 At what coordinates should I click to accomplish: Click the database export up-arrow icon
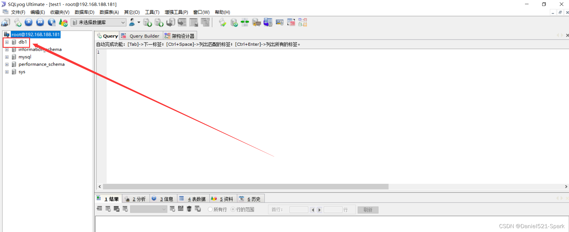(x=159, y=22)
